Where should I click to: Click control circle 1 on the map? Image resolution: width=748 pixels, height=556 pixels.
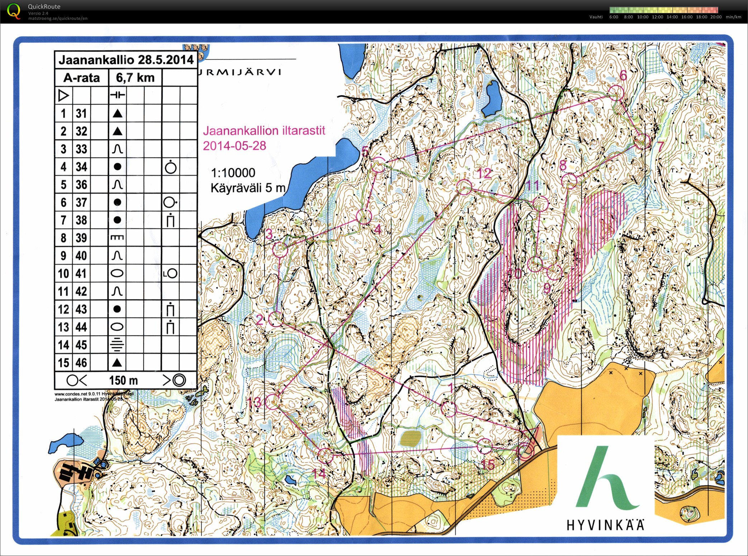(448, 409)
